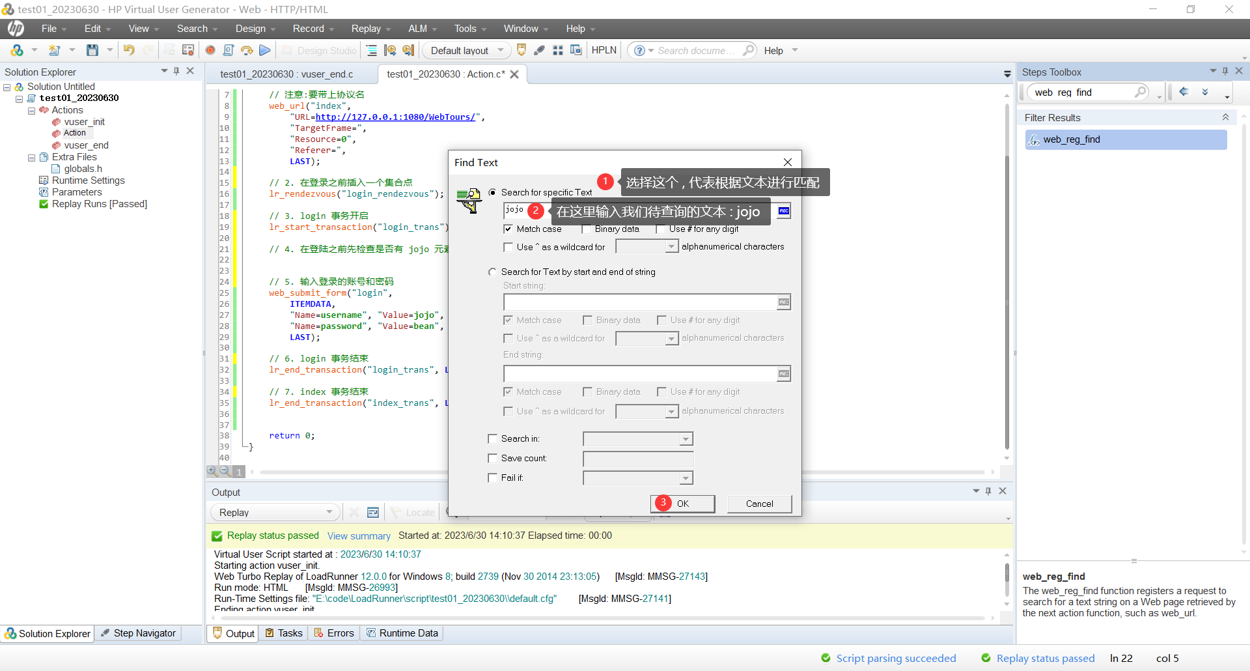Open the default.cfg path link in Output
1250x671 pixels.
coord(435,599)
